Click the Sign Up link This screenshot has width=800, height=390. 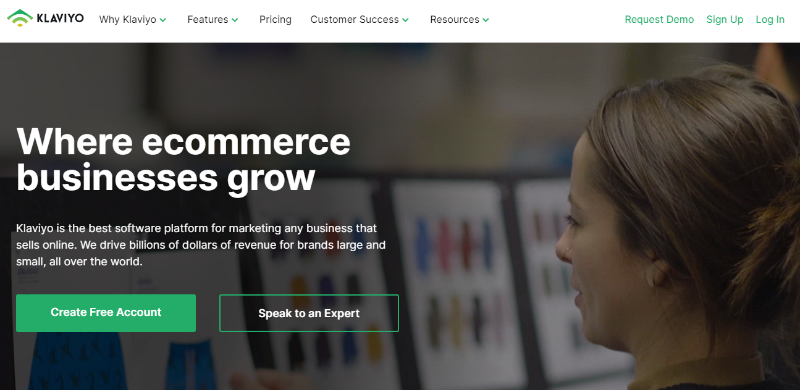[725, 19]
